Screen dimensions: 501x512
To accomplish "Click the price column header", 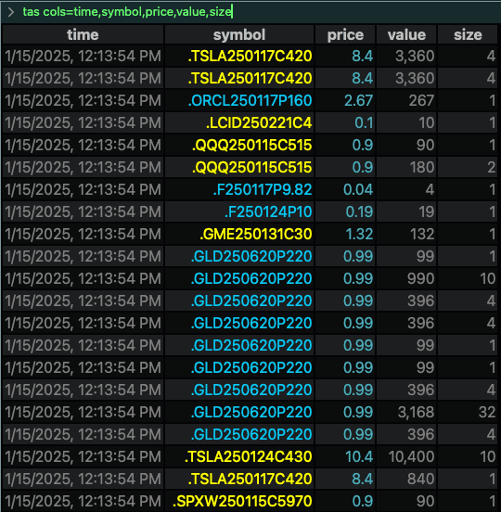I will (x=345, y=34).
